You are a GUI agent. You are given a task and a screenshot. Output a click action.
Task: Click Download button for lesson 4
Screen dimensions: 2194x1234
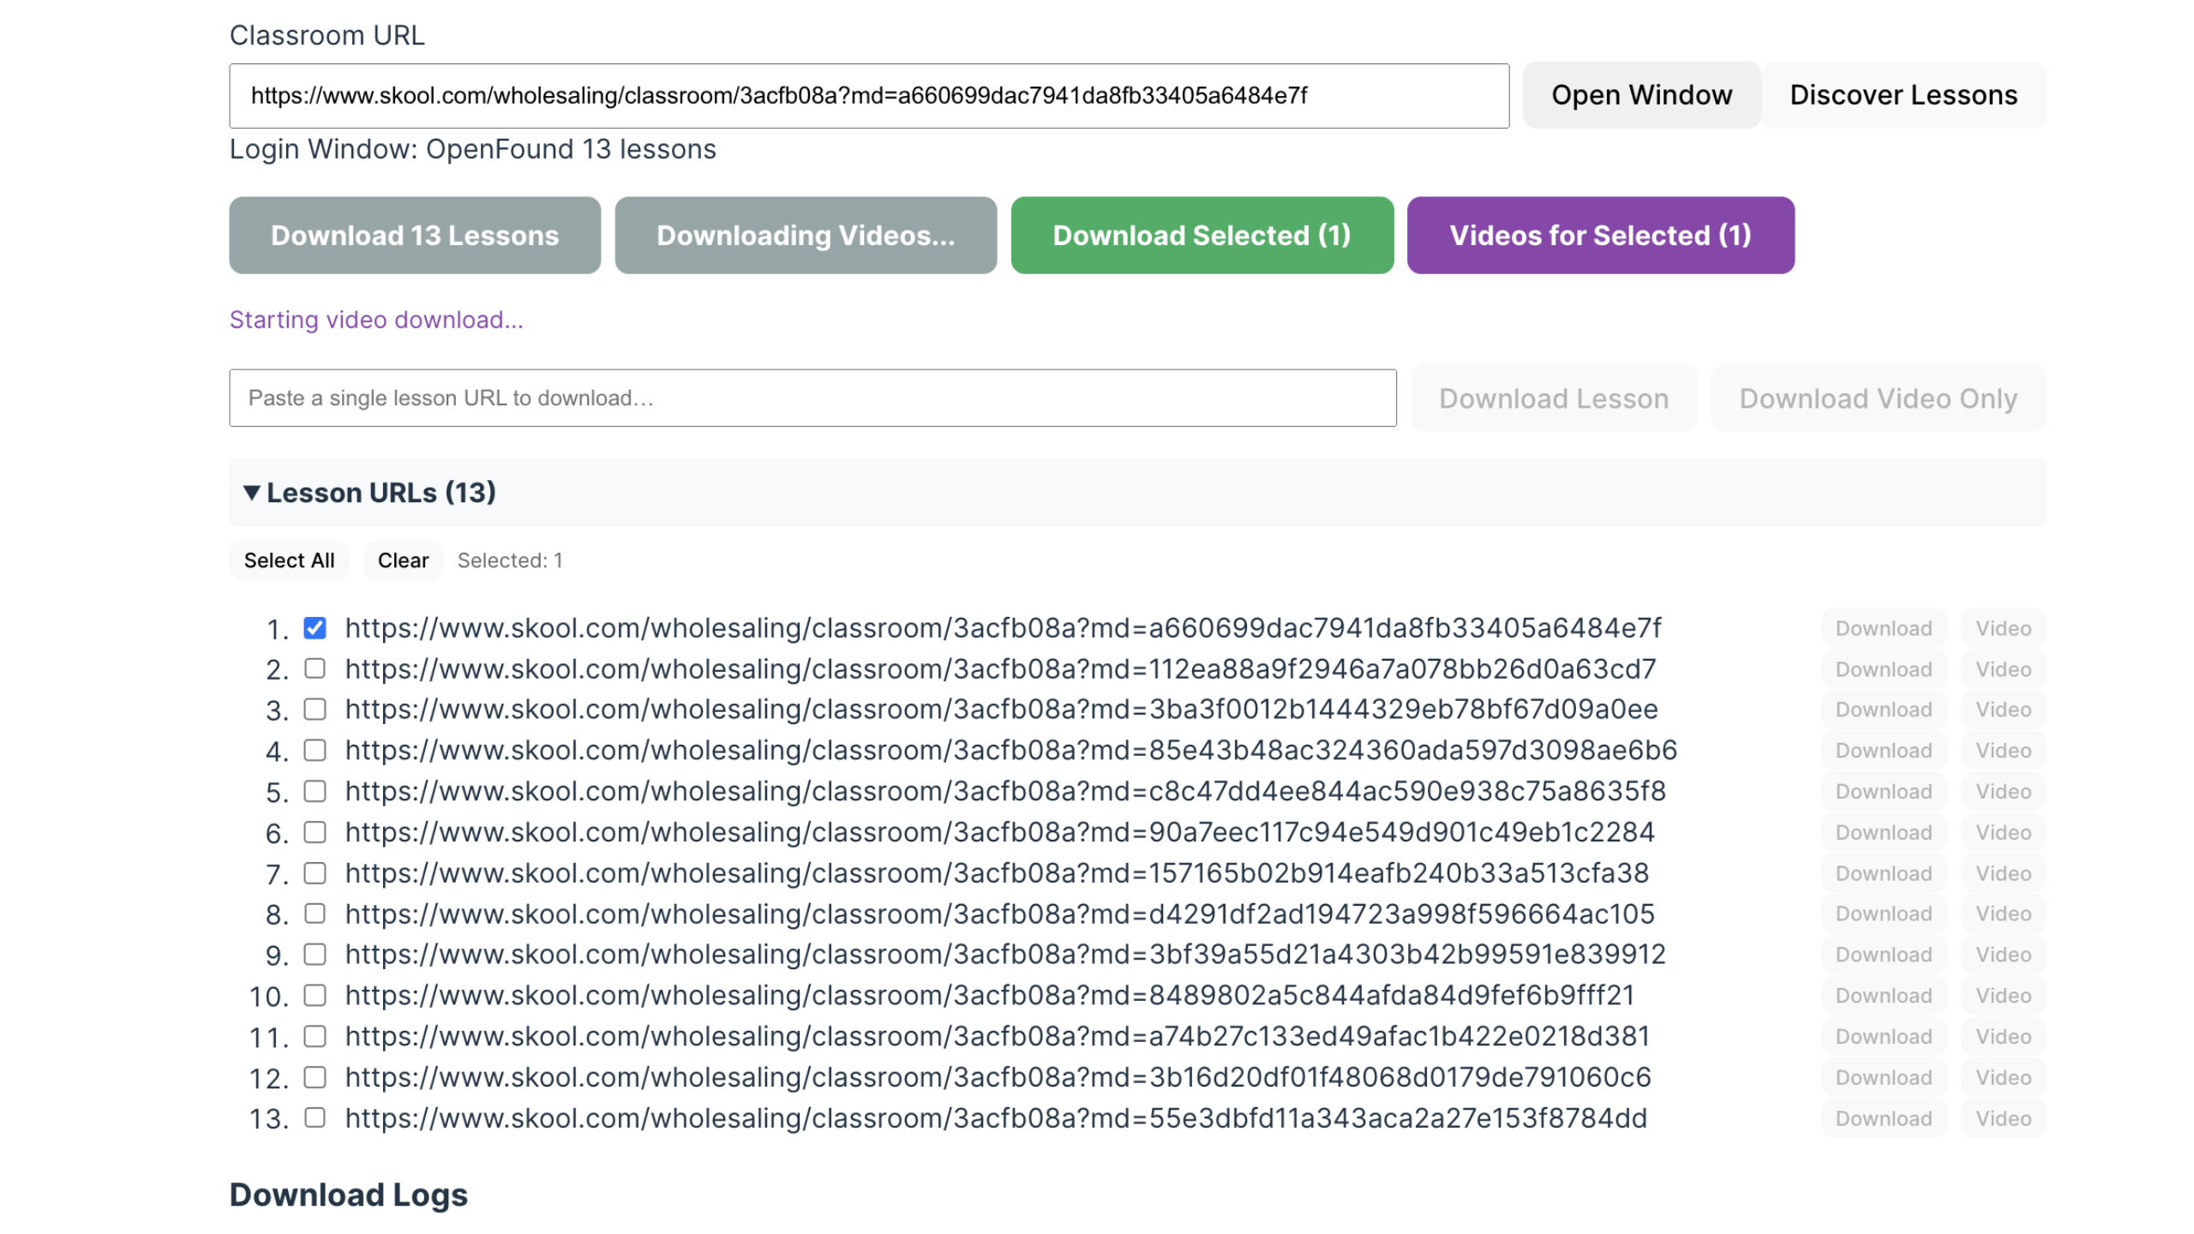(x=1883, y=751)
